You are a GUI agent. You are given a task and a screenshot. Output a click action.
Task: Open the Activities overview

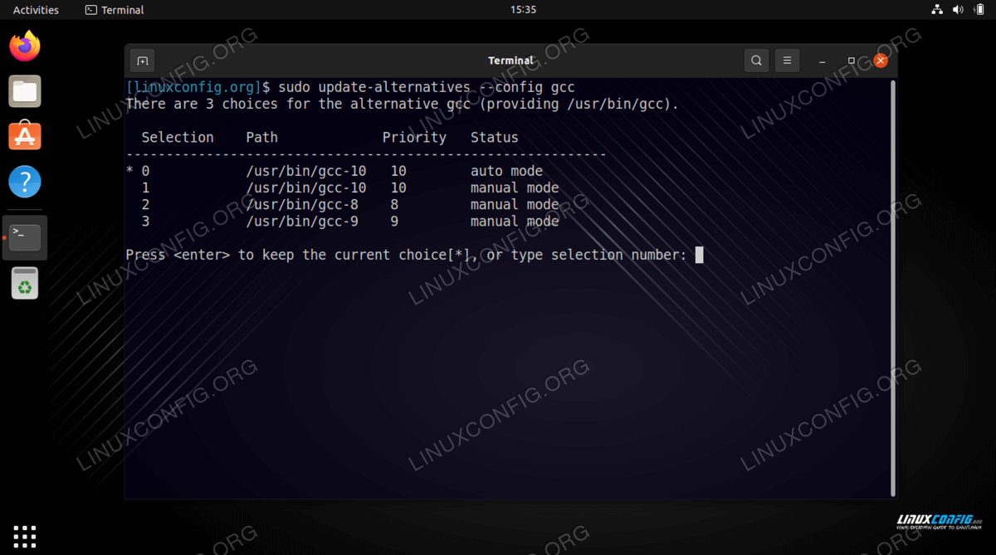pyautogui.click(x=36, y=10)
